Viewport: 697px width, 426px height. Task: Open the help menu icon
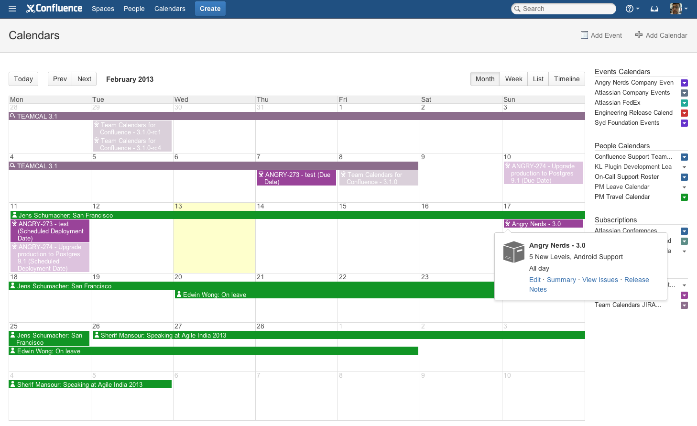click(632, 9)
